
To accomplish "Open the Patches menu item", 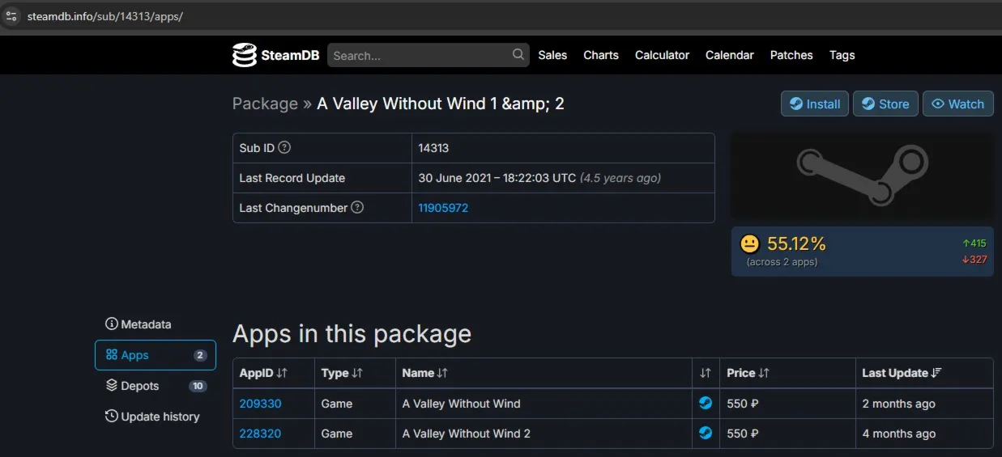I will [791, 55].
